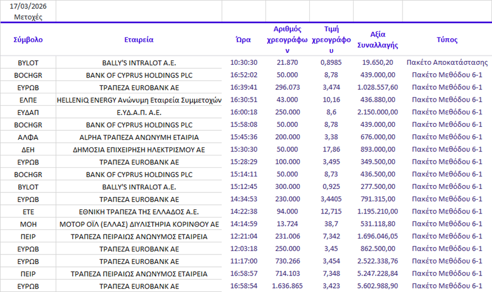Click the Αριθμός χρεογράφων header
492x292 pixels.
(x=287, y=39)
